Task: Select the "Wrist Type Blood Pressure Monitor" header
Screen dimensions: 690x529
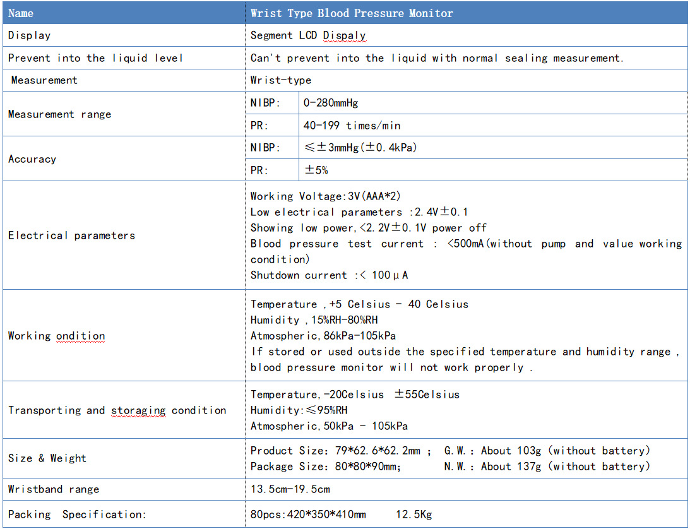Action: click(x=352, y=13)
